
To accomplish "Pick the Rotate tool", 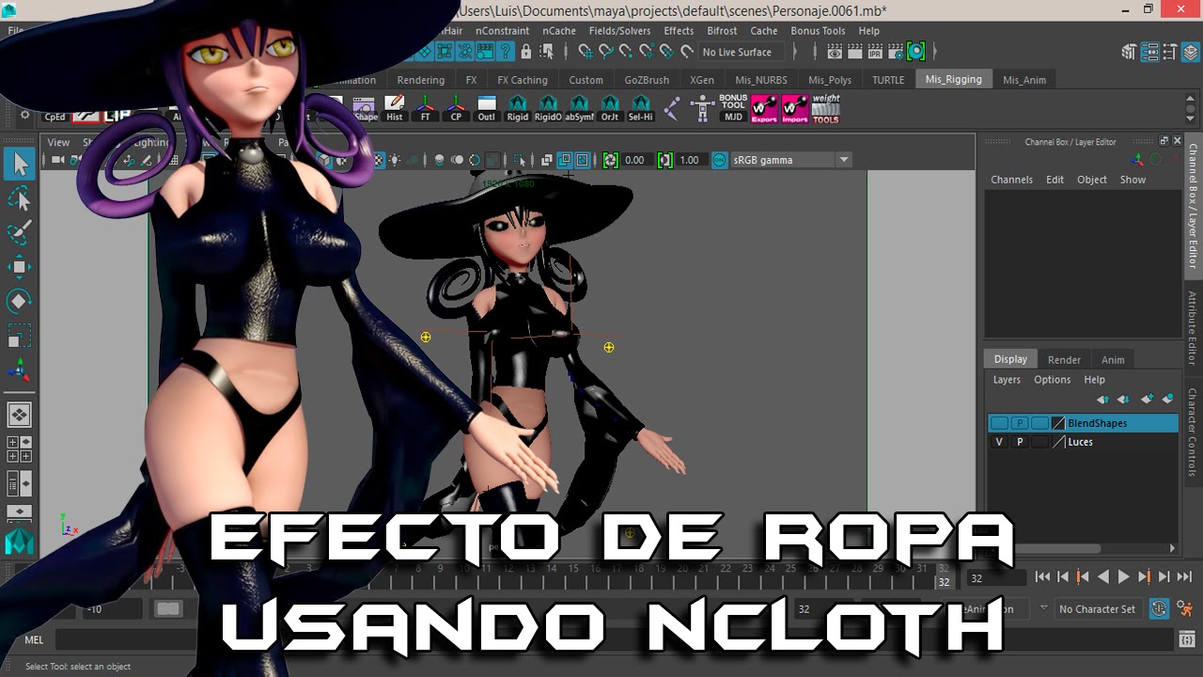I will tap(20, 301).
